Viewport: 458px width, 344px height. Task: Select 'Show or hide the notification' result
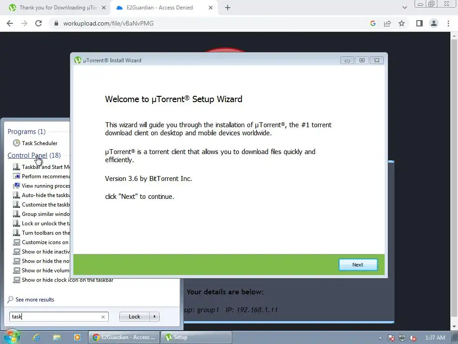[x=41, y=261]
